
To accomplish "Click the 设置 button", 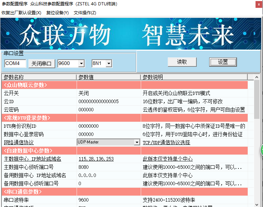I will point(223,62).
